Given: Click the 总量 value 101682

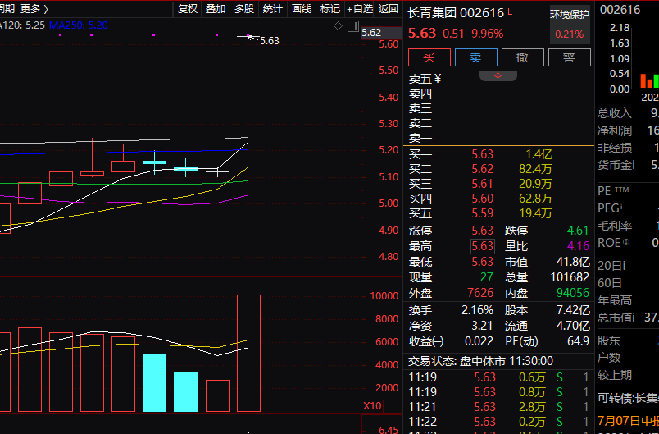Looking at the screenshot, I should tap(570, 277).
